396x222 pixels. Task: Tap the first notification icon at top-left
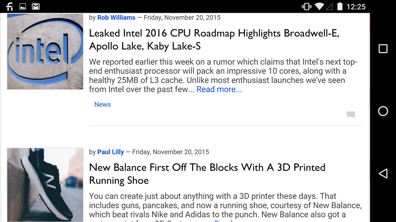click(x=9, y=6)
